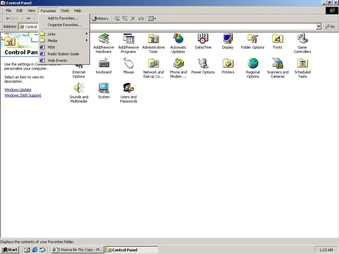
Task: Open Administrative Tools folder
Action: coord(153,43)
